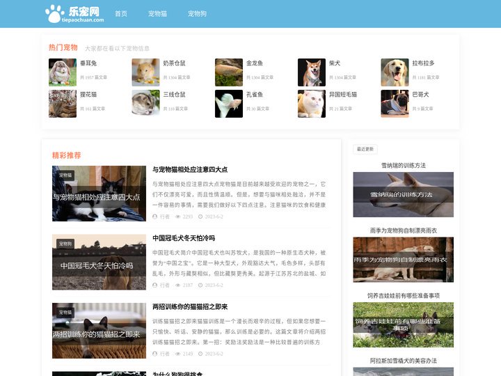The width and height of the screenshot is (501, 376).
Task: Open the 孔雀鱼 text link
Action: pyautogui.click(x=255, y=95)
